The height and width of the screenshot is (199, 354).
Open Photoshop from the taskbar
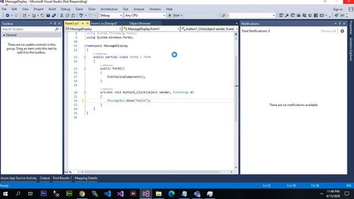(x=44, y=193)
